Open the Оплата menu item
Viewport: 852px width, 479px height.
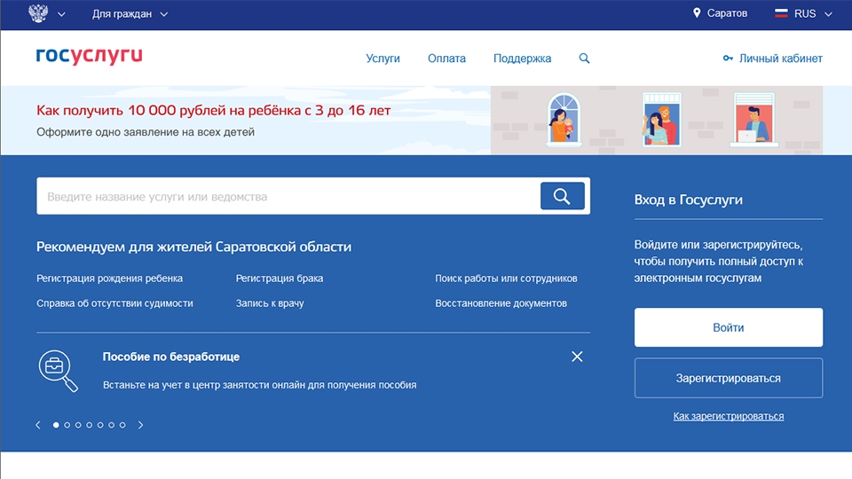(x=446, y=59)
